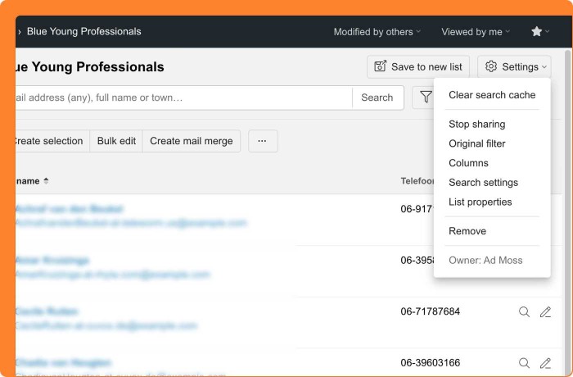Open the Settings dropdown
Screen dimensions: 573x377
[514, 67]
